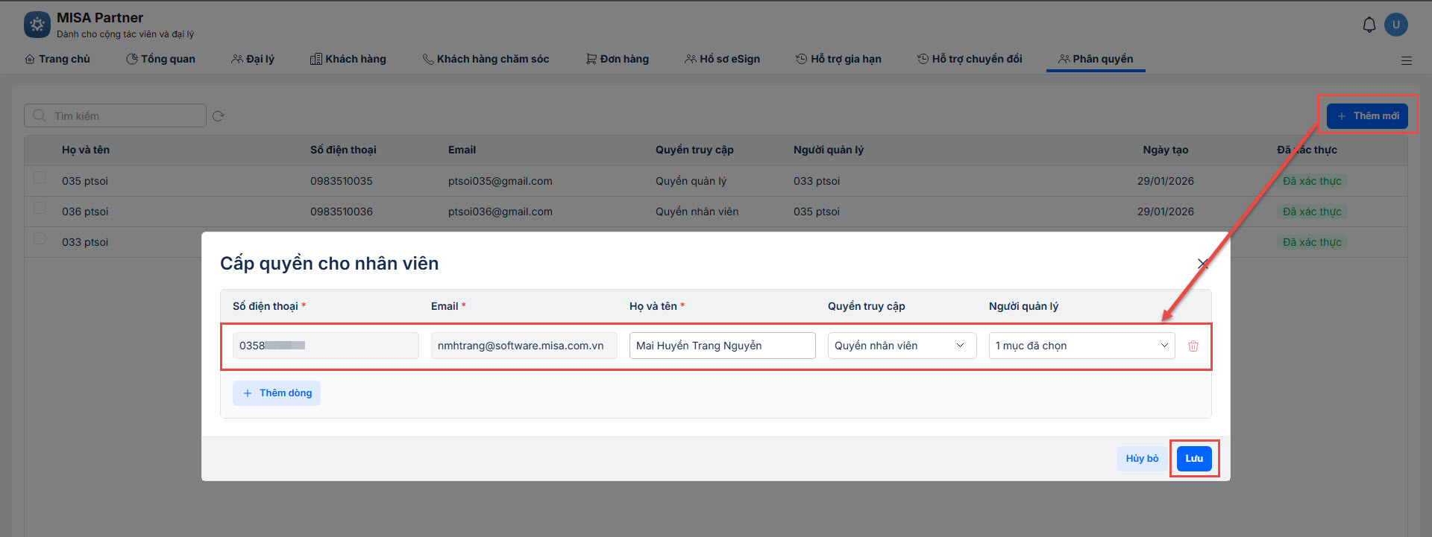The image size is (1432, 537).
Task: Tick the checkbox for 033 ptsoi row
Action: [40, 238]
